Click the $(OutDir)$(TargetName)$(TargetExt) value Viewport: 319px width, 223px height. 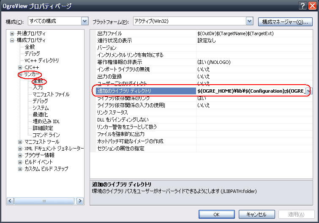tap(235, 33)
